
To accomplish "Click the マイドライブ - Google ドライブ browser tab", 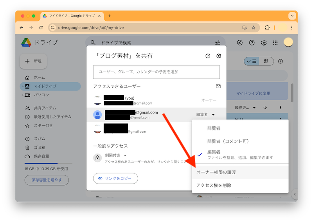I will (x=72, y=16).
